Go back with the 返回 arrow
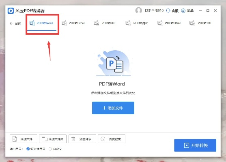Viewport: 226px width, 162px height. [x=15, y=23]
